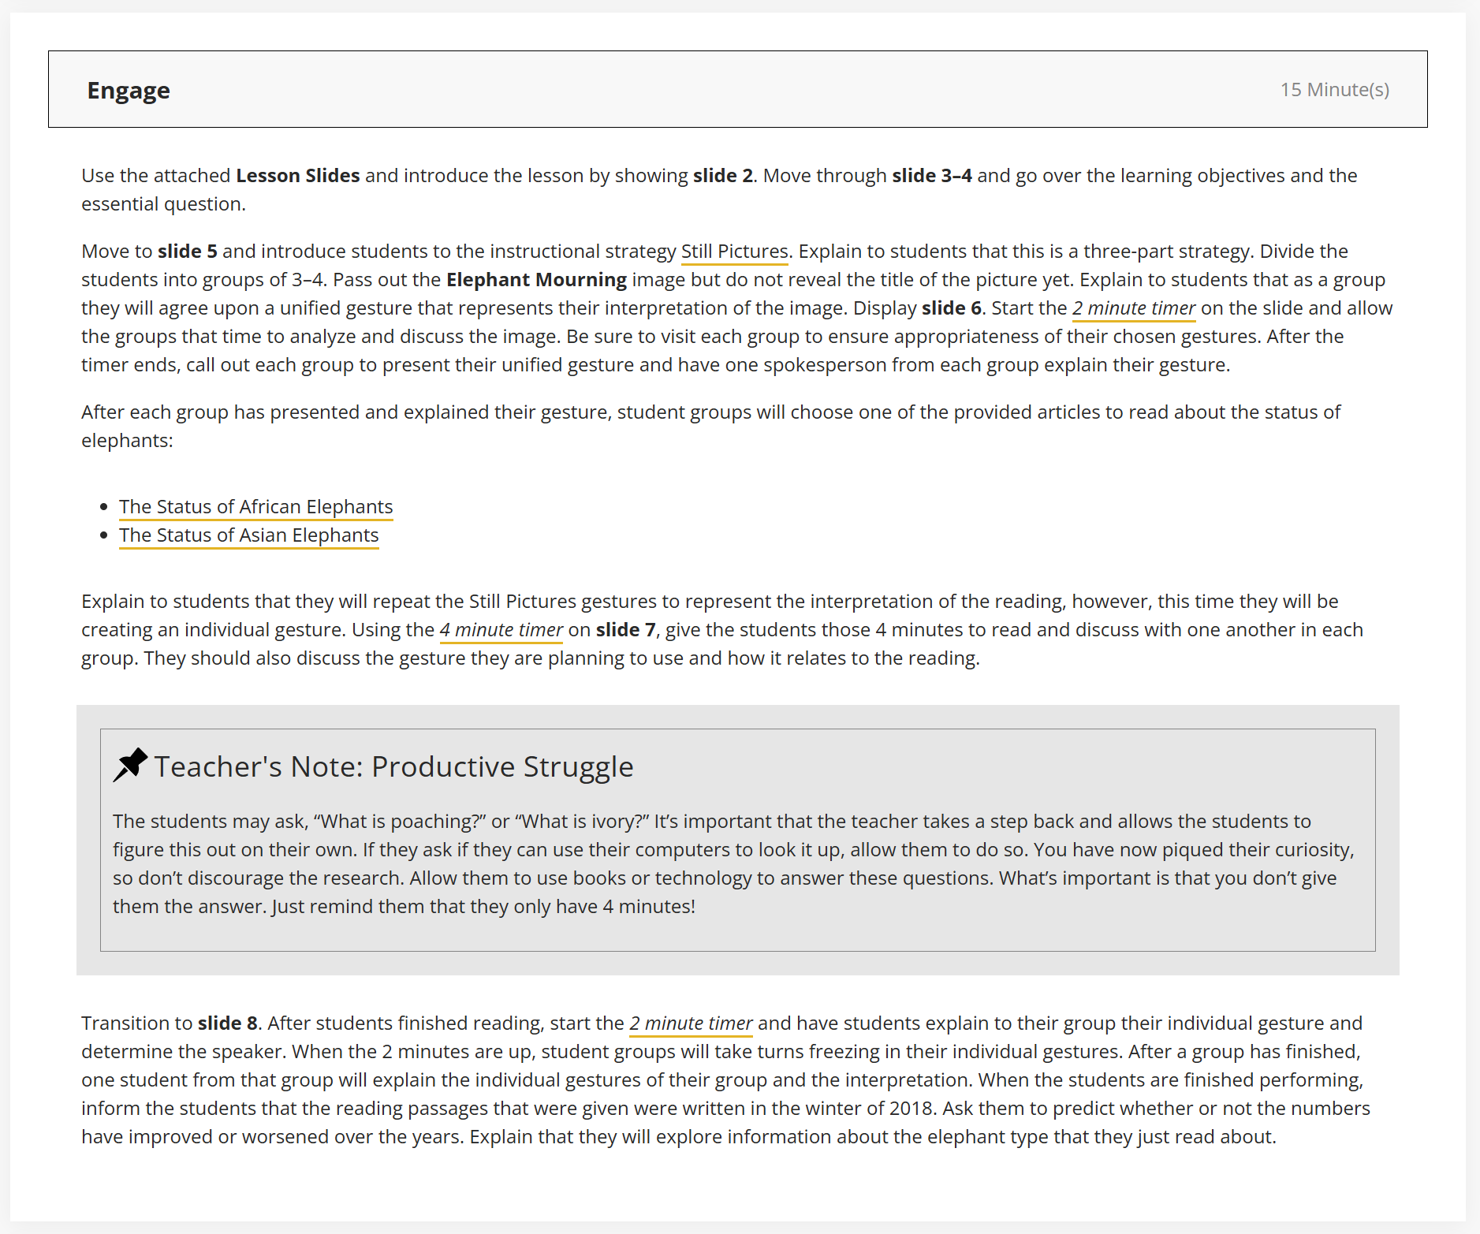Click the pushpin icon in Teacher's Note

coord(130,765)
